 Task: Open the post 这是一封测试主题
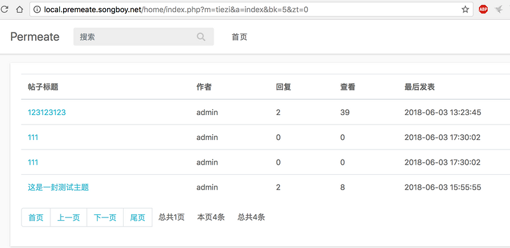pyautogui.click(x=58, y=188)
